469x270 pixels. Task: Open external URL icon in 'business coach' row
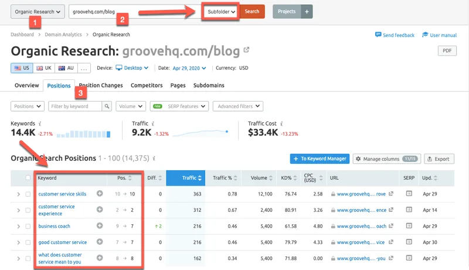tap(390, 226)
